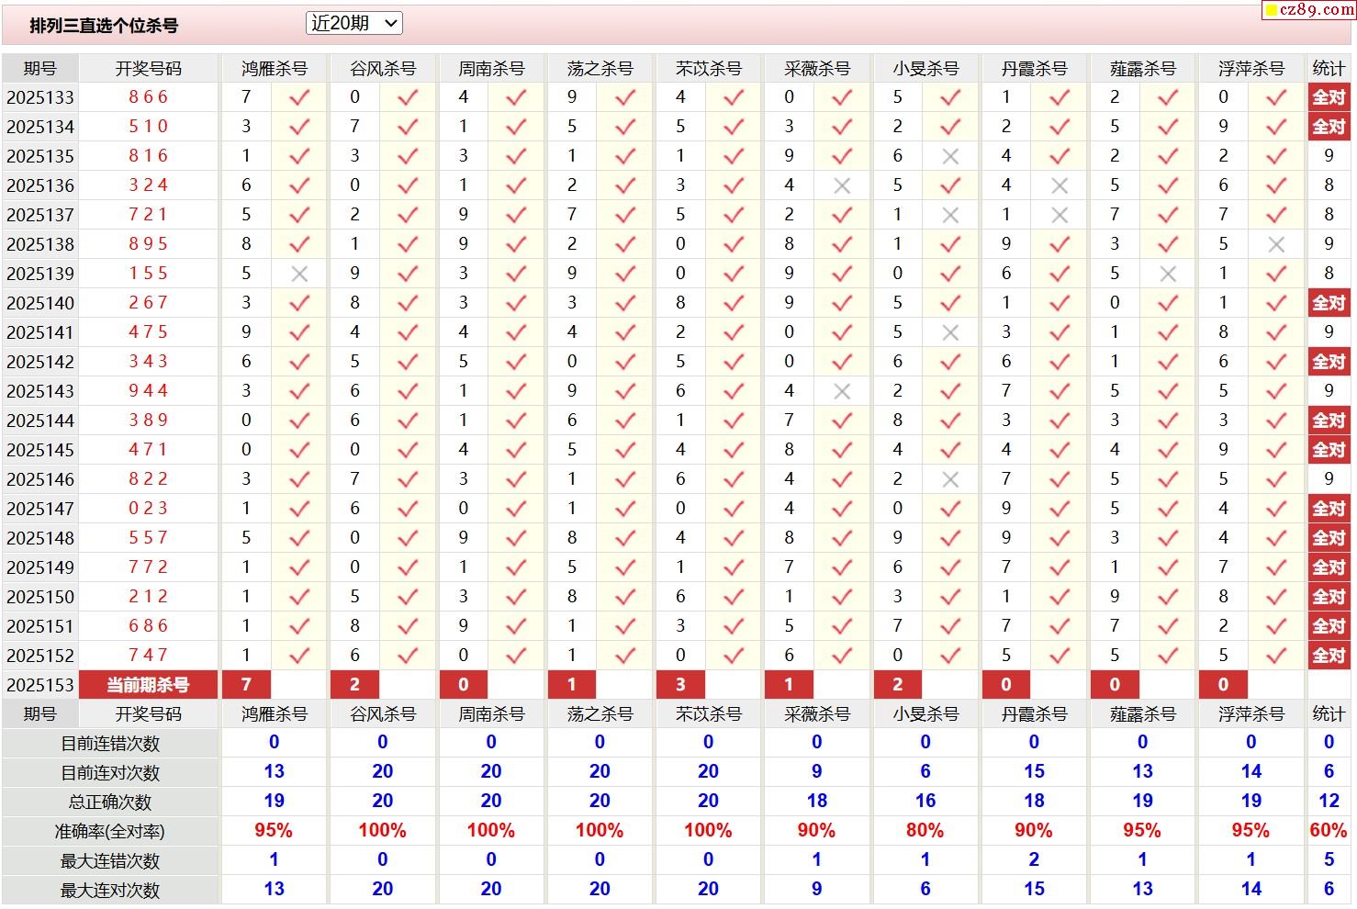Click red check for 丹霞杀号 in row 2025145
1357x909 pixels.
(1060, 450)
